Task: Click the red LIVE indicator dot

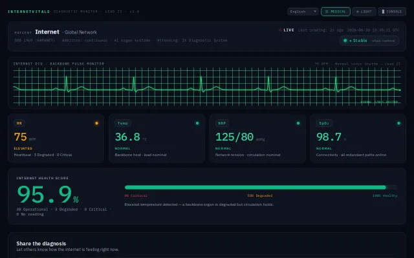Action: point(280,30)
